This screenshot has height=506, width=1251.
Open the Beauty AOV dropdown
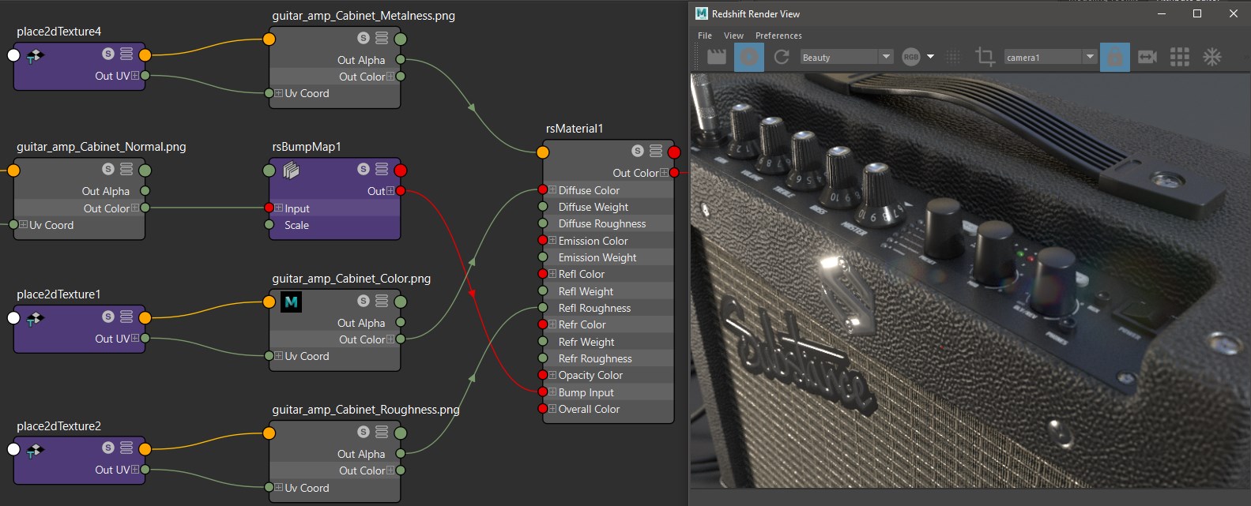point(846,57)
